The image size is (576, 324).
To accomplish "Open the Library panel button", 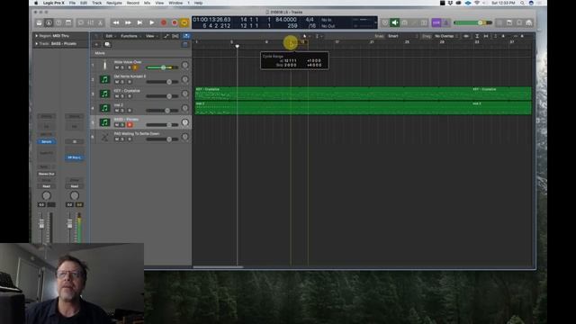I will (x=39, y=22).
